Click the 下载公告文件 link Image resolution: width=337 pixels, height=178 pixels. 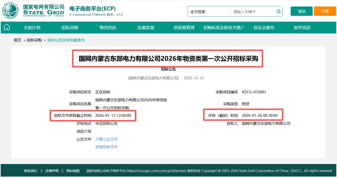(106, 139)
